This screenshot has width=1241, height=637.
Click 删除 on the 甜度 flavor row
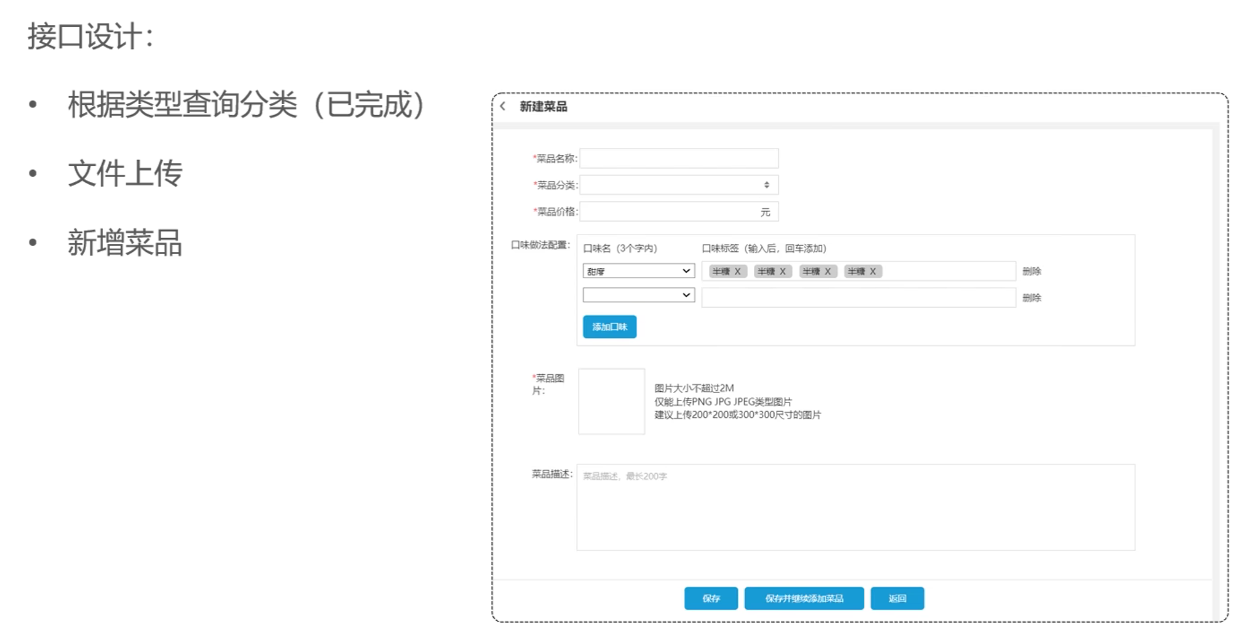click(1031, 271)
